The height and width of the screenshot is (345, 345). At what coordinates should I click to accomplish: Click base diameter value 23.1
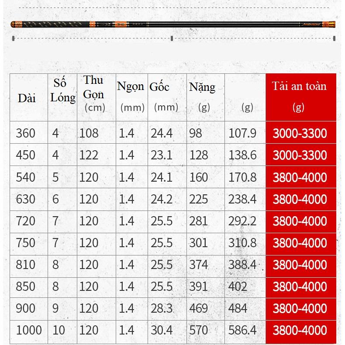click(162, 155)
